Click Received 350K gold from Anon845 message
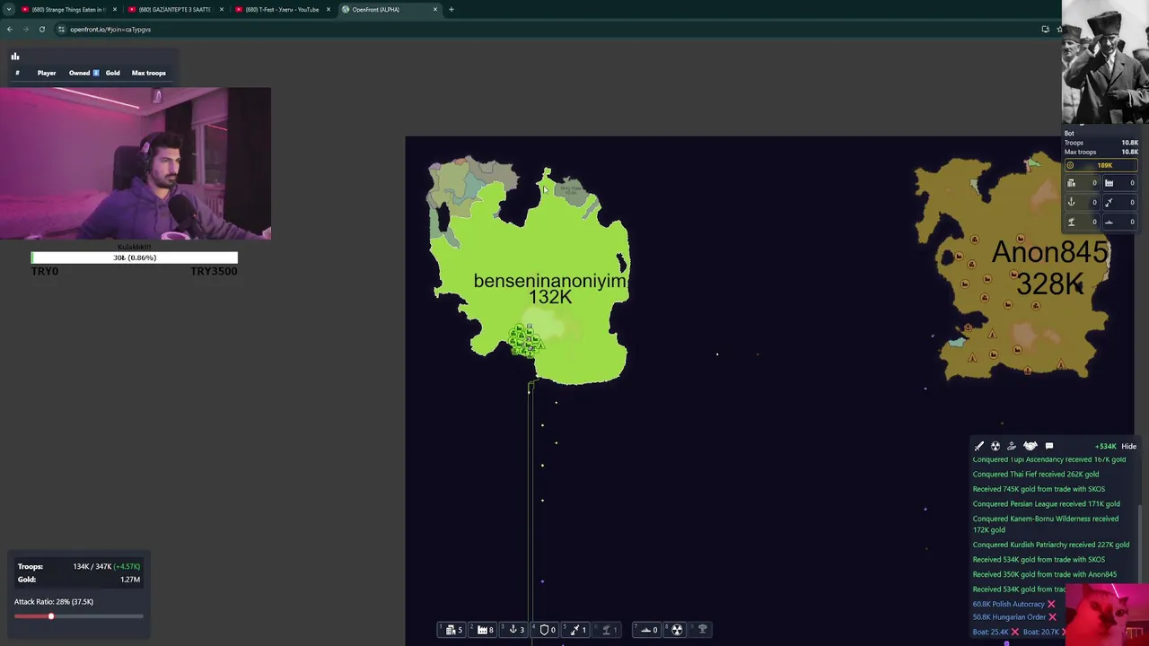Image resolution: width=1149 pixels, height=646 pixels. [x=1045, y=574]
